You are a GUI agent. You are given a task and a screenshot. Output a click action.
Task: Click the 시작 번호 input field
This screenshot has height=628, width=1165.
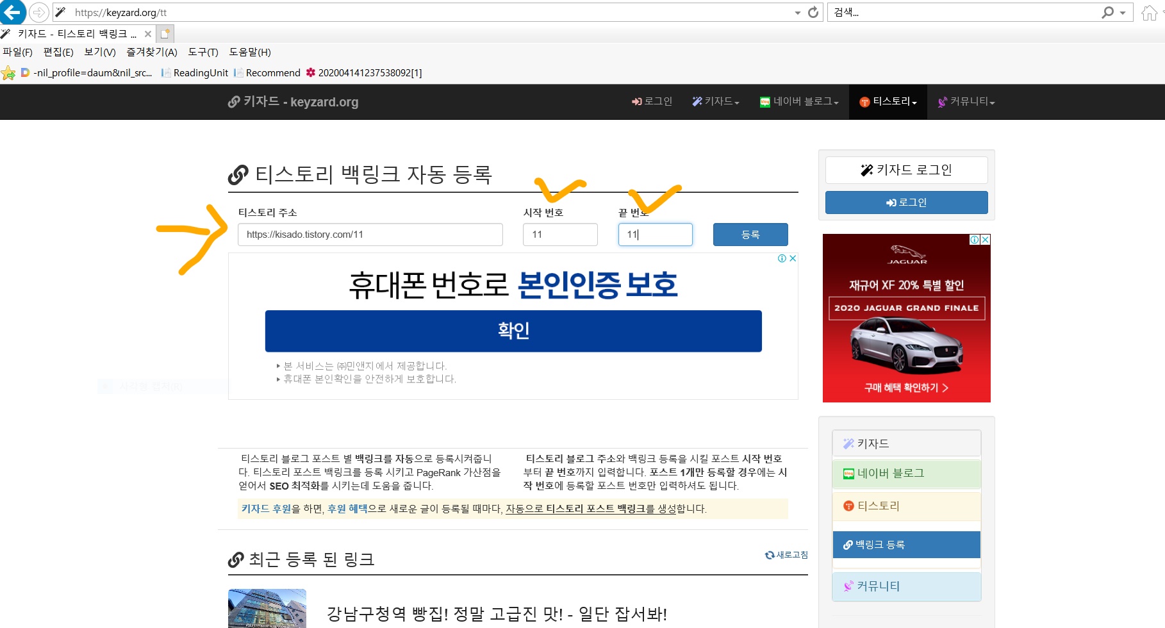(x=560, y=235)
